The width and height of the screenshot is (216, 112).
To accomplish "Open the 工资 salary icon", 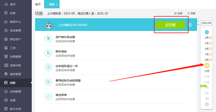I will (x=6, y=48).
